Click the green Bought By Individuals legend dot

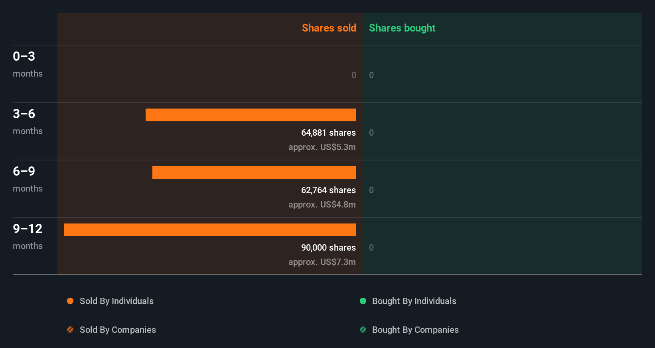click(363, 301)
